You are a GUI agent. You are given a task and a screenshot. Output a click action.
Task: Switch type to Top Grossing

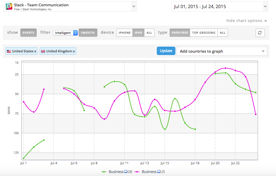[x=204, y=33]
